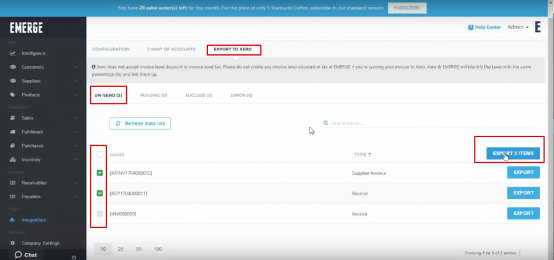This screenshot has width=554, height=260.
Task: Click the Help Center question icon
Action: tap(471, 27)
